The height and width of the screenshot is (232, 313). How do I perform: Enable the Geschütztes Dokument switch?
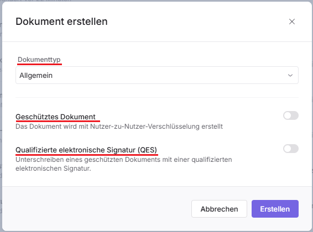(291, 115)
